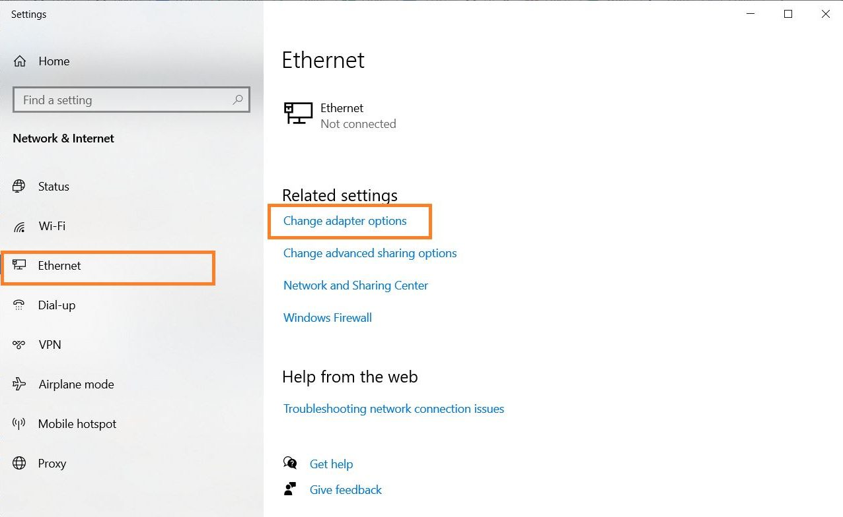
Task: Open Change advanced sharing options
Action: tap(370, 253)
